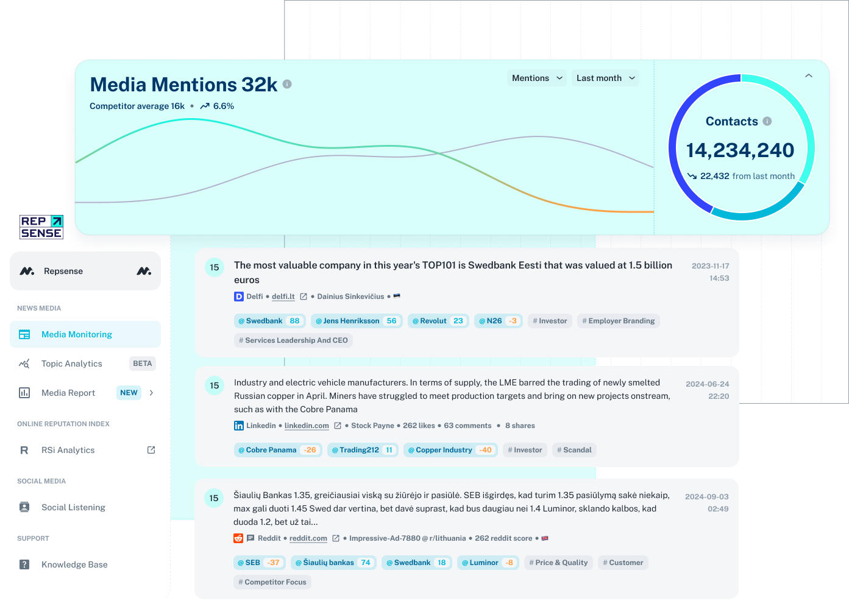Click the Price & Quality hashtag
This screenshot has height=601, width=849.
[558, 563]
